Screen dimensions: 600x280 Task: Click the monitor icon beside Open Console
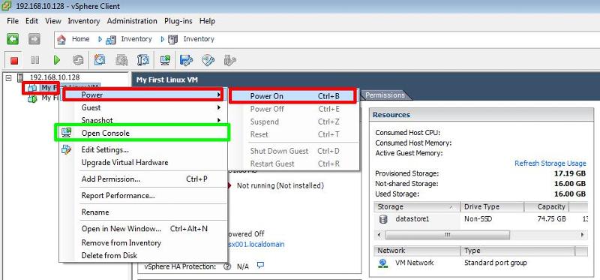tap(66, 133)
